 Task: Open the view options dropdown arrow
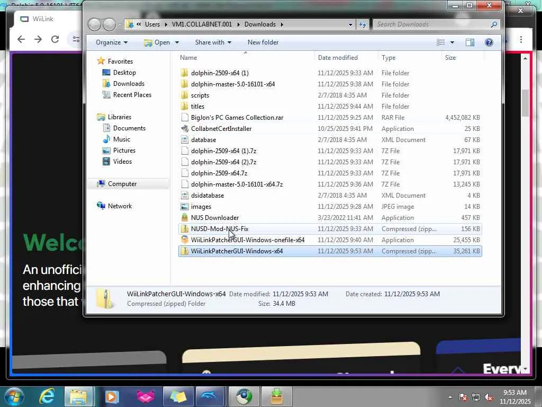[x=452, y=42]
